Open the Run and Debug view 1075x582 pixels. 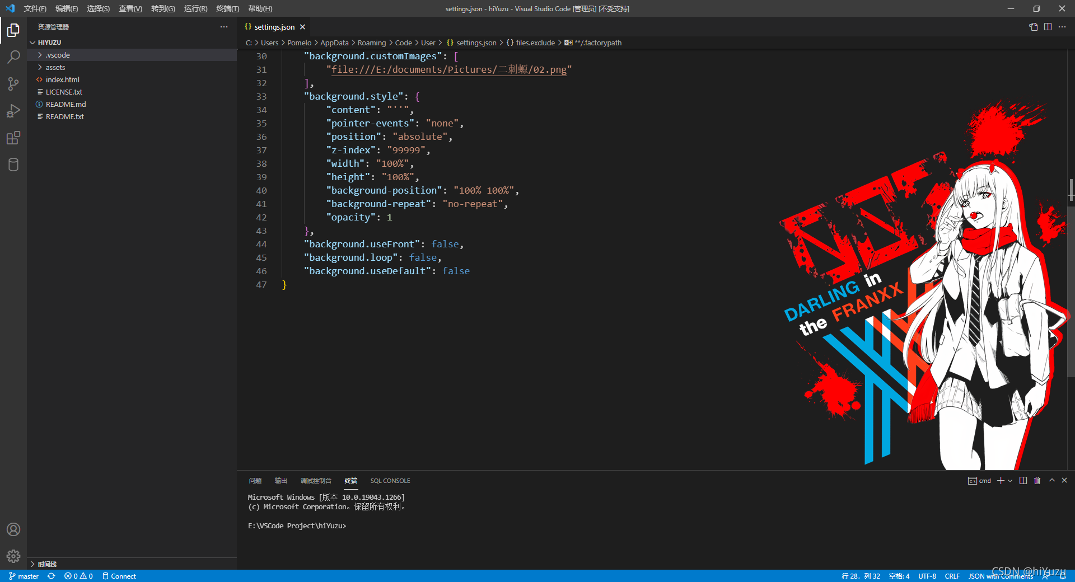pos(13,111)
